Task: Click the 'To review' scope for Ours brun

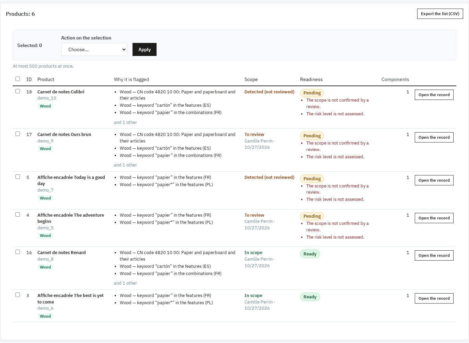Action: (x=254, y=135)
